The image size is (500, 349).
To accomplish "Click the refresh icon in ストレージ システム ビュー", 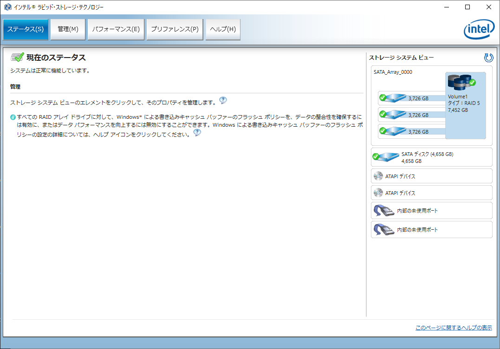I will 488,58.
